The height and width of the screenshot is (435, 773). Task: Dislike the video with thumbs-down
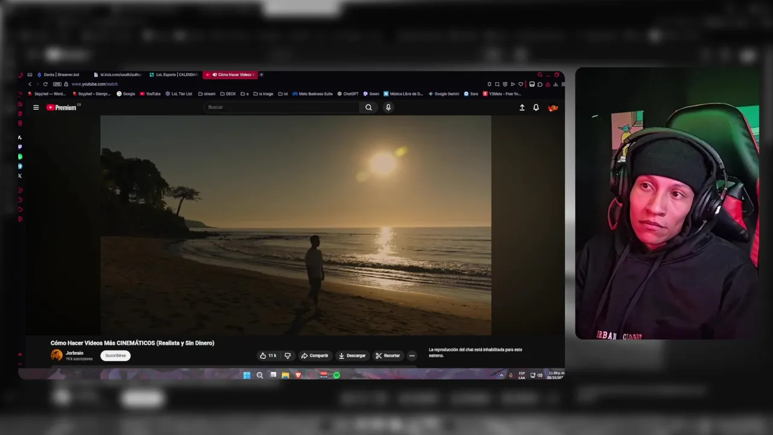pyautogui.click(x=287, y=356)
